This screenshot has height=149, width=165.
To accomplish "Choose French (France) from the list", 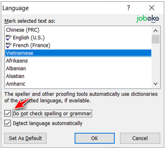I will (x=31, y=45).
